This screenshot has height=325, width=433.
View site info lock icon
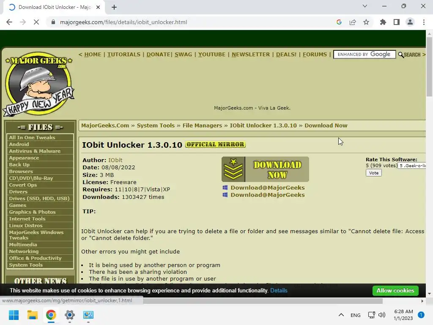(53, 22)
